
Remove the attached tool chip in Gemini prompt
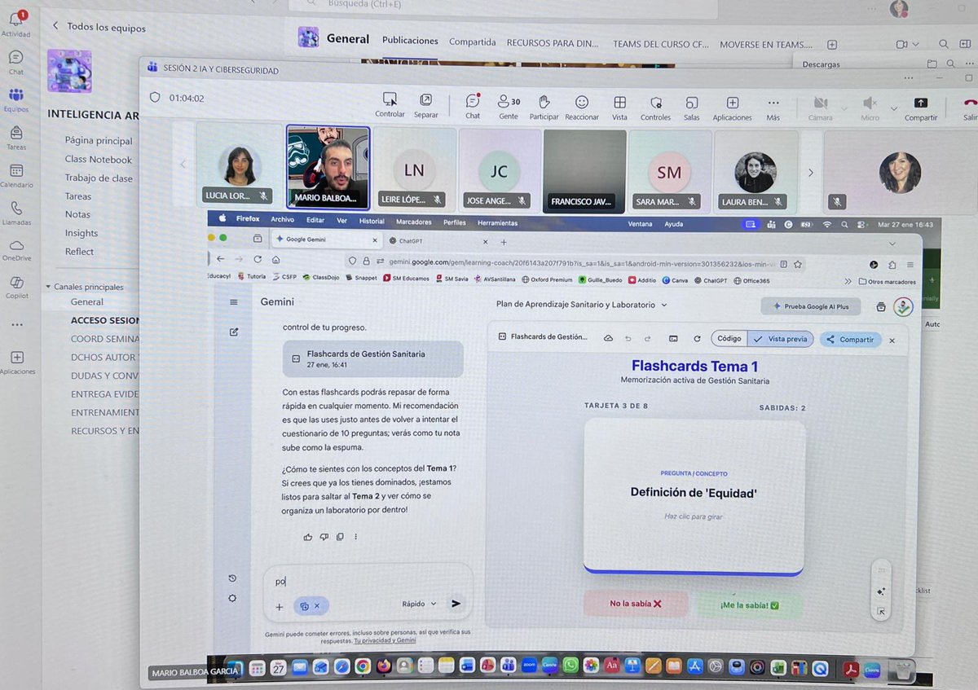click(317, 606)
